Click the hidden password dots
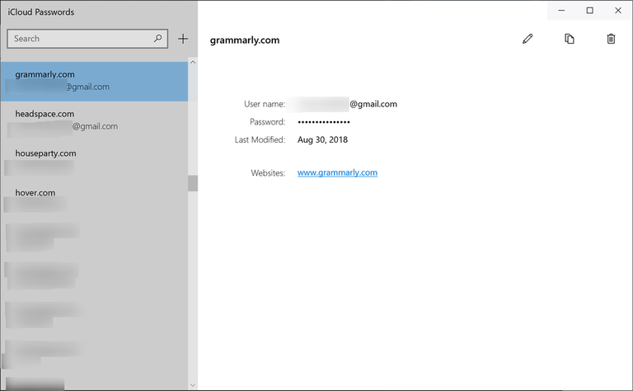 pos(323,122)
